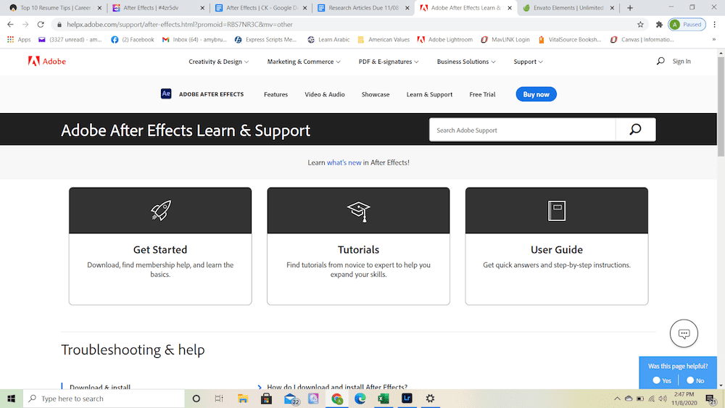The width and height of the screenshot is (725, 408).
Task: Show more bookmarks with the chevron
Action: point(714,40)
